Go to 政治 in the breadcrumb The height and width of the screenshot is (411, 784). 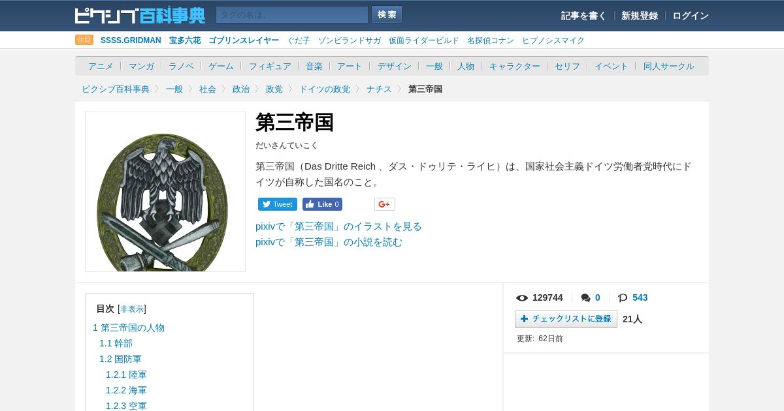(241, 89)
